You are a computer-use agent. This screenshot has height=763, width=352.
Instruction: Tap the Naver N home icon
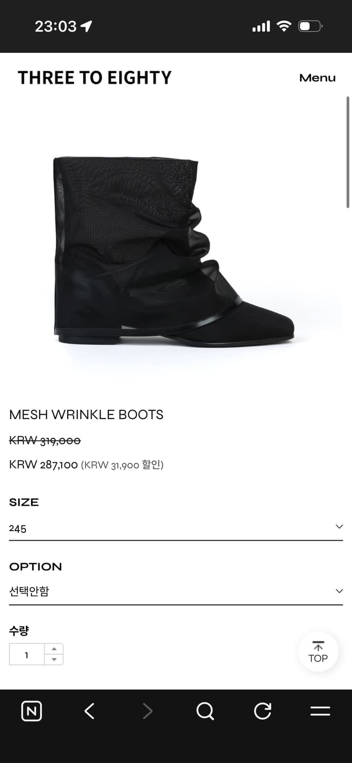click(32, 711)
